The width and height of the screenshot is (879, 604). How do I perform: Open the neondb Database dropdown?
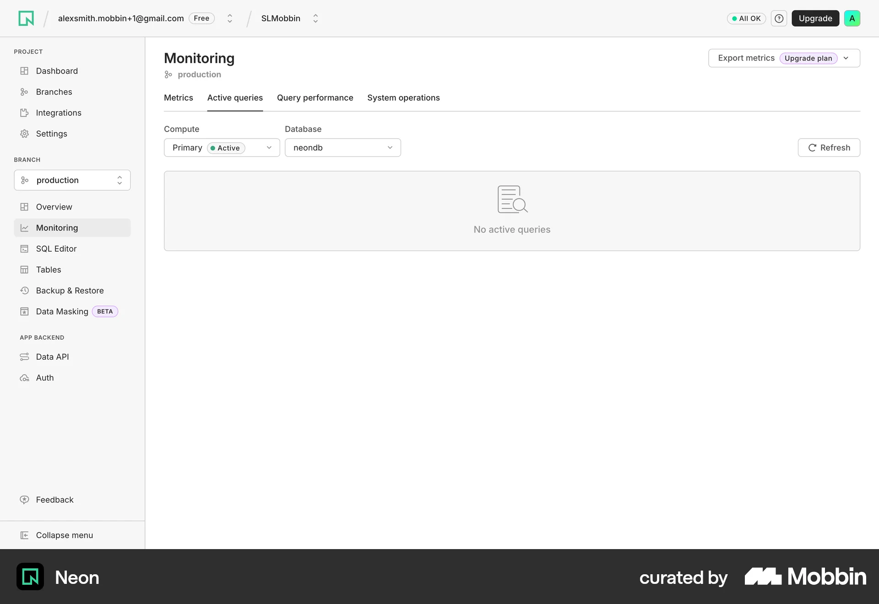tap(343, 148)
